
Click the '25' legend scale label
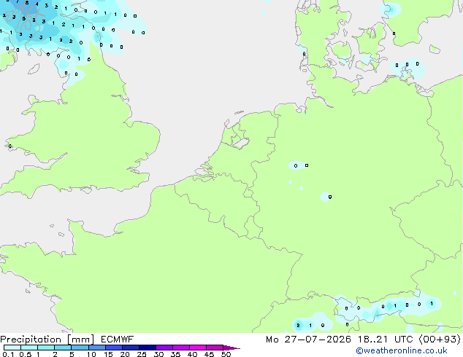[142, 354]
